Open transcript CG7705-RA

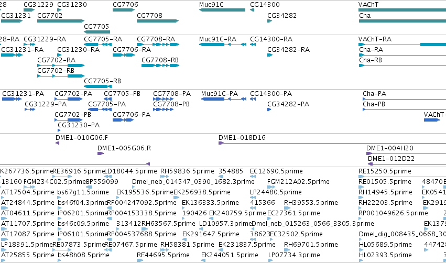pyautogui.click(x=103, y=39)
